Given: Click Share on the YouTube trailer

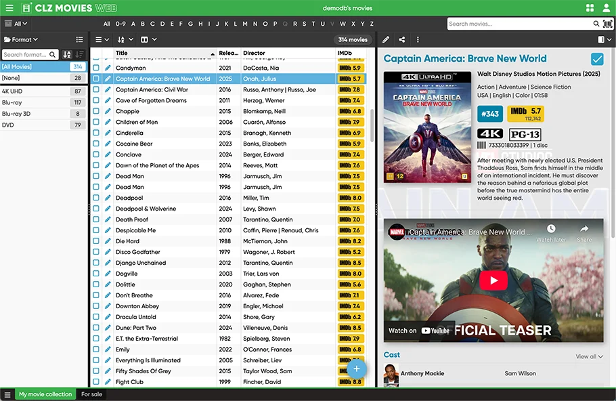Looking at the screenshot, I should (584, 233).
